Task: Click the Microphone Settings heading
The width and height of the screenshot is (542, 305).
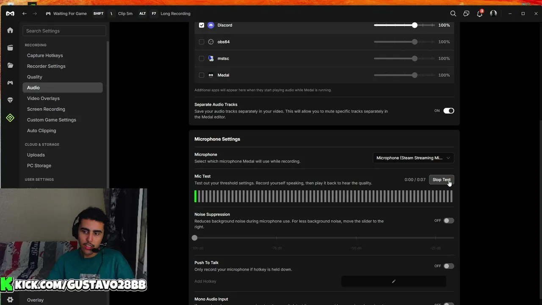Action: [217, 139]
